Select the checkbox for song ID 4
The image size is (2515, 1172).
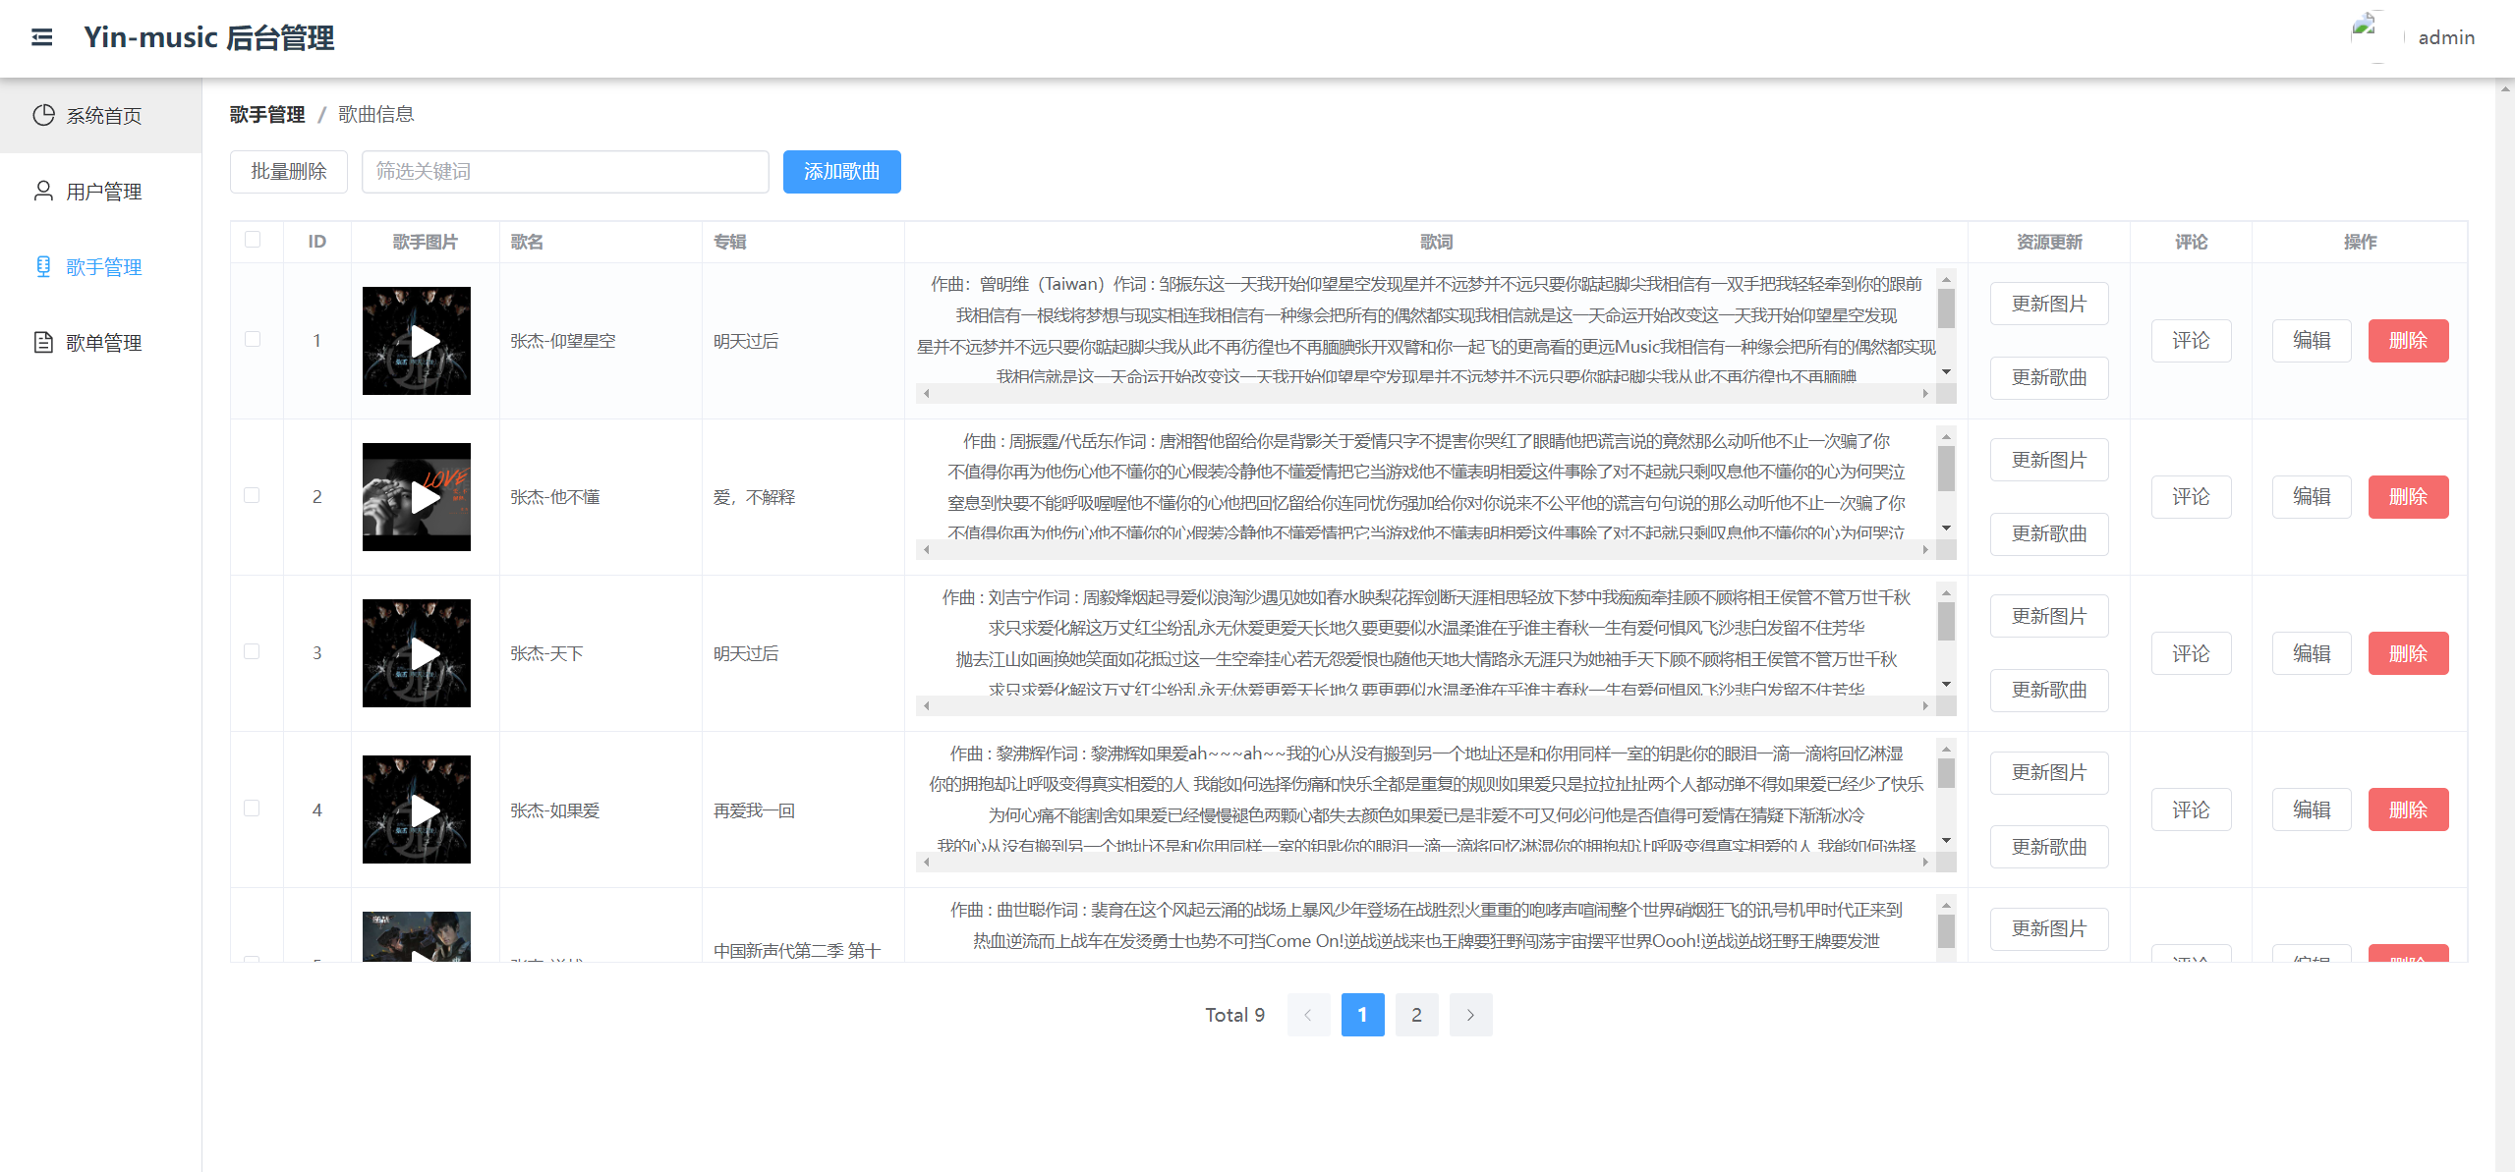253,808
